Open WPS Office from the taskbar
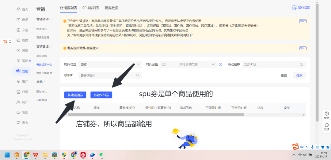 click(x=36, y=155)
